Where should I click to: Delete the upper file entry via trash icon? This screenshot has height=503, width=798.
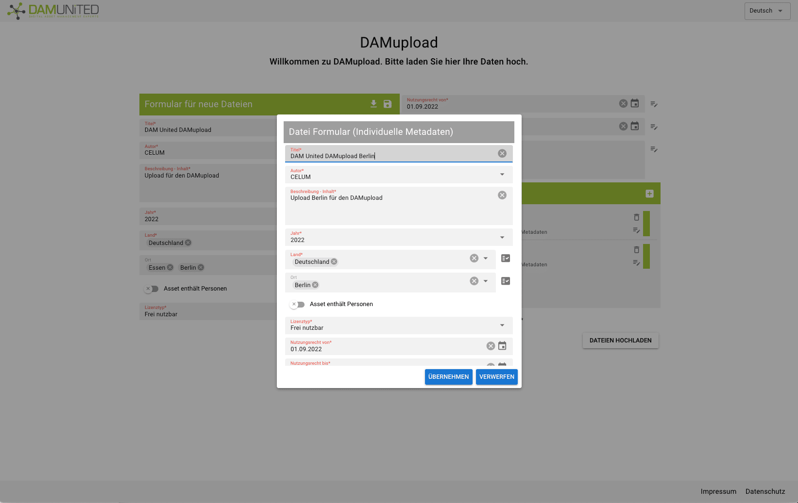[636, 217]
